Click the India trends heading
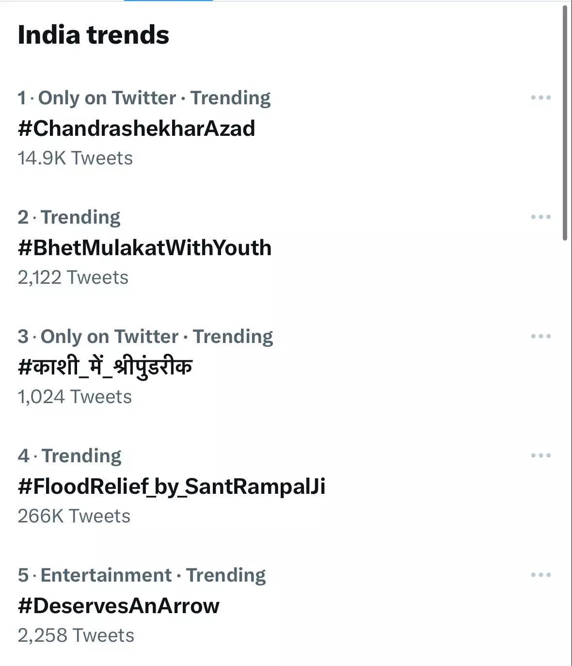Viewport: 572px width, 666px height. [x=94, y=35]
